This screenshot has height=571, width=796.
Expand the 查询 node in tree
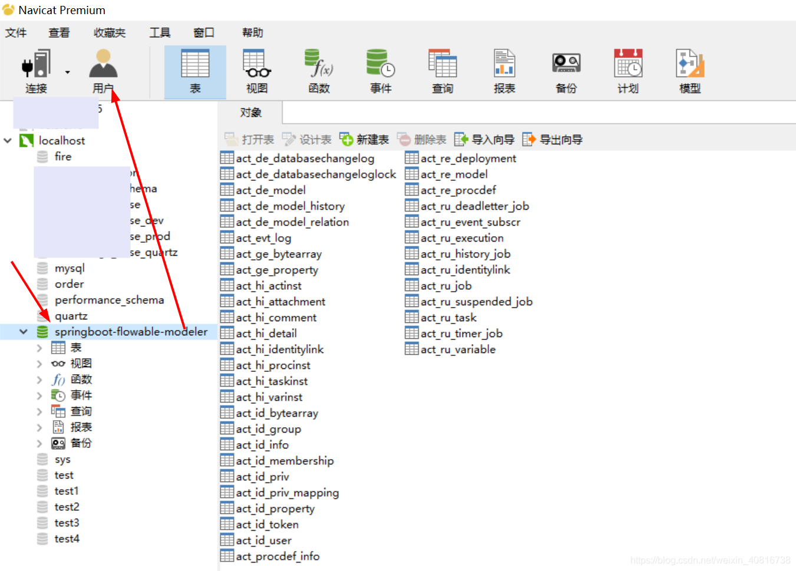[39, 411]
